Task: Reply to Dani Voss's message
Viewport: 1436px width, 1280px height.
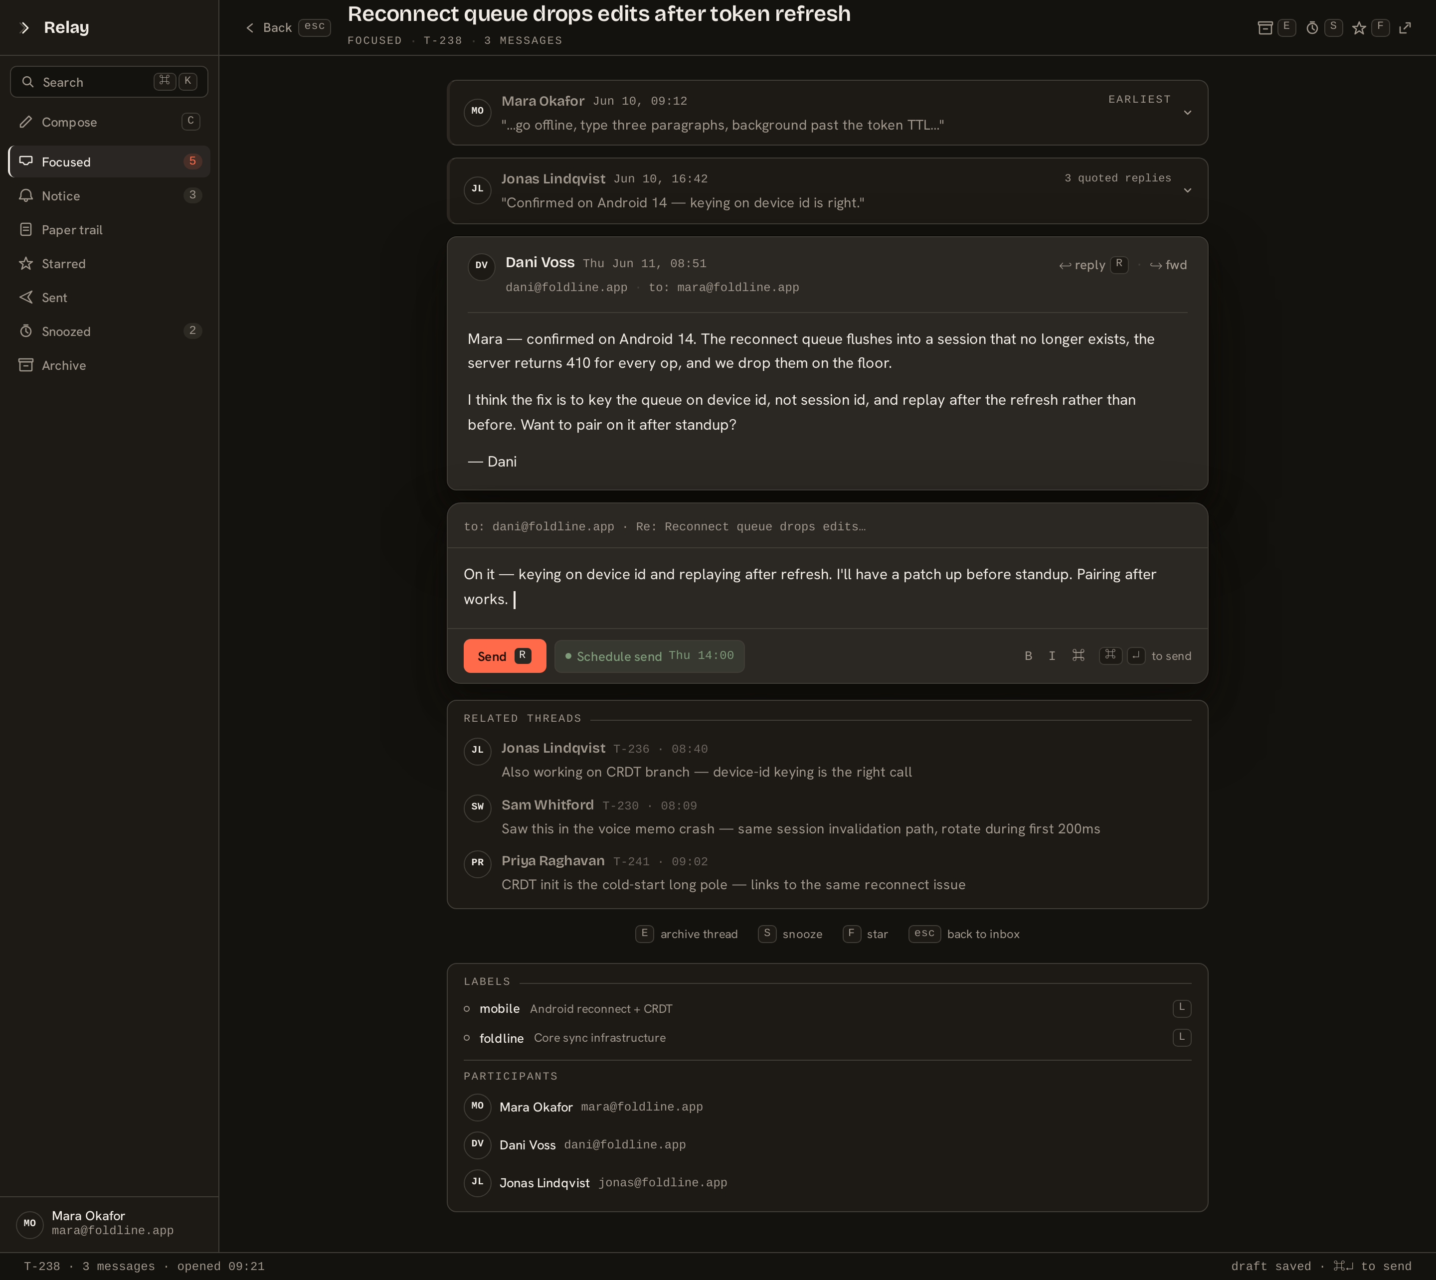Action: click(1092, 265)
